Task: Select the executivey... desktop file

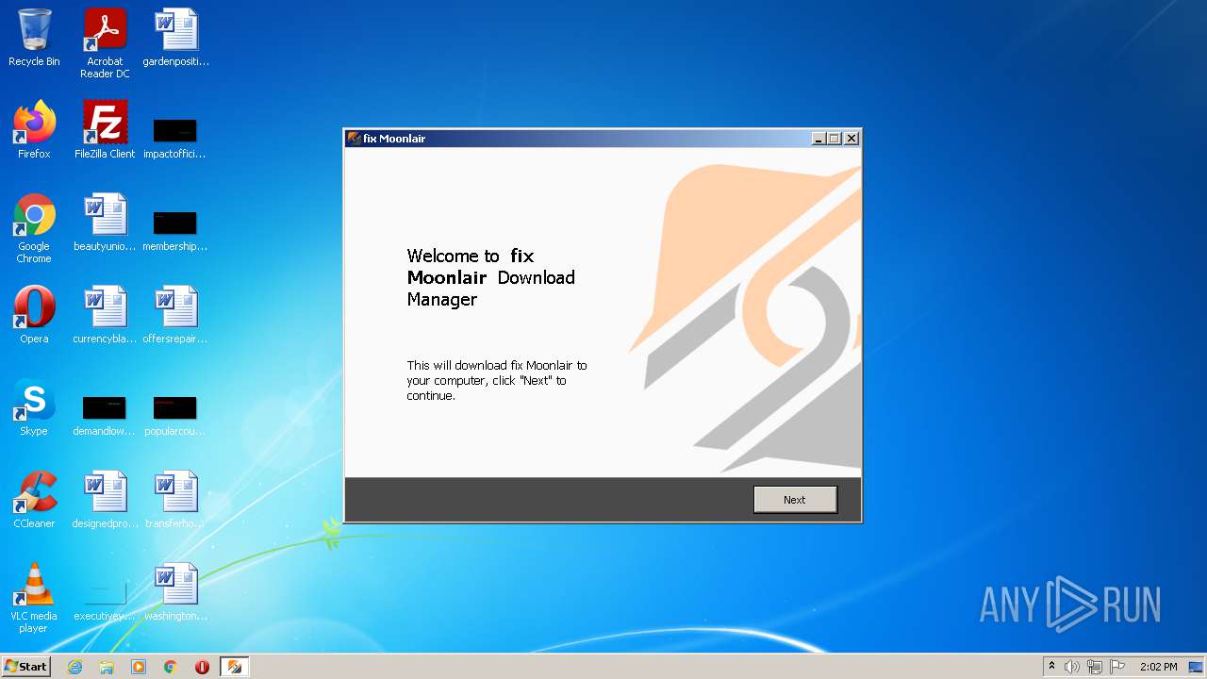Action: coord(105,600)
